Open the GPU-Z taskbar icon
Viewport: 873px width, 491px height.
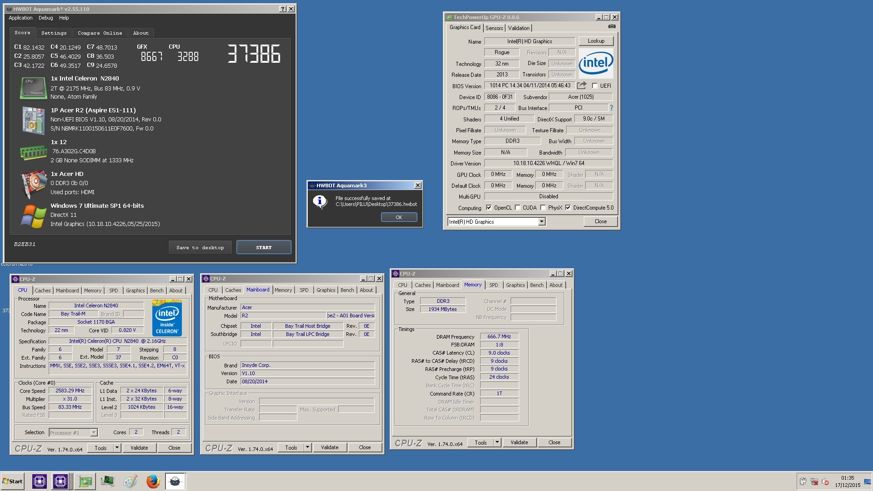85,481
